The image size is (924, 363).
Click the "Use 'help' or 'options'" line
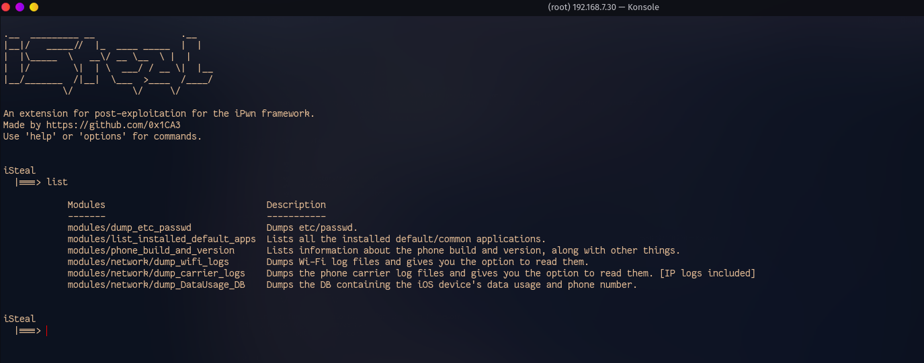coord(103,136)
